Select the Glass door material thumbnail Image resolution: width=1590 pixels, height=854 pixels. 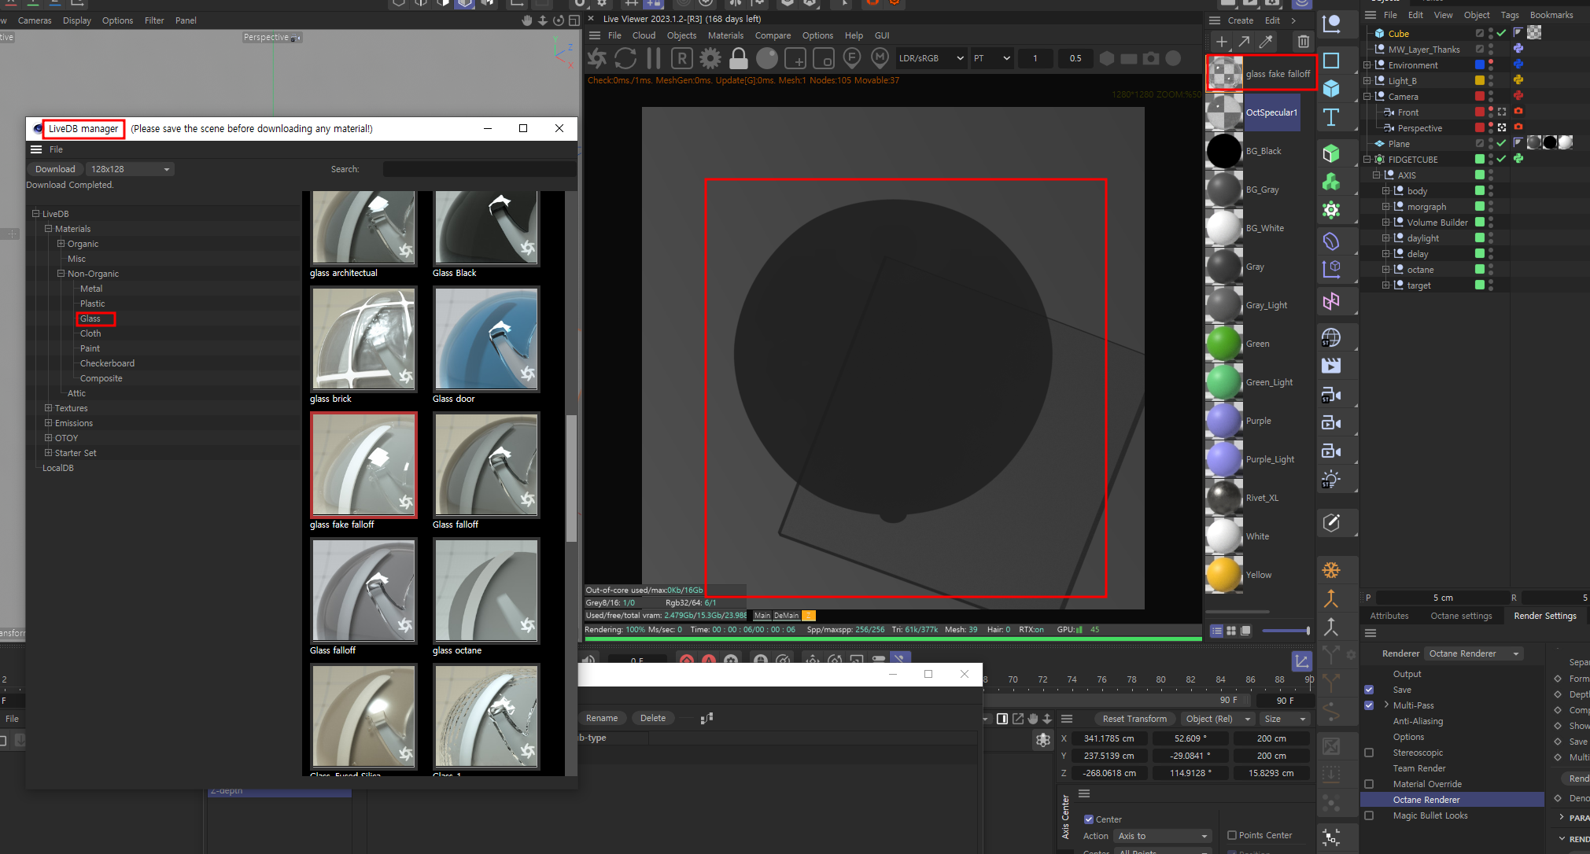click(x=486, y=339)
